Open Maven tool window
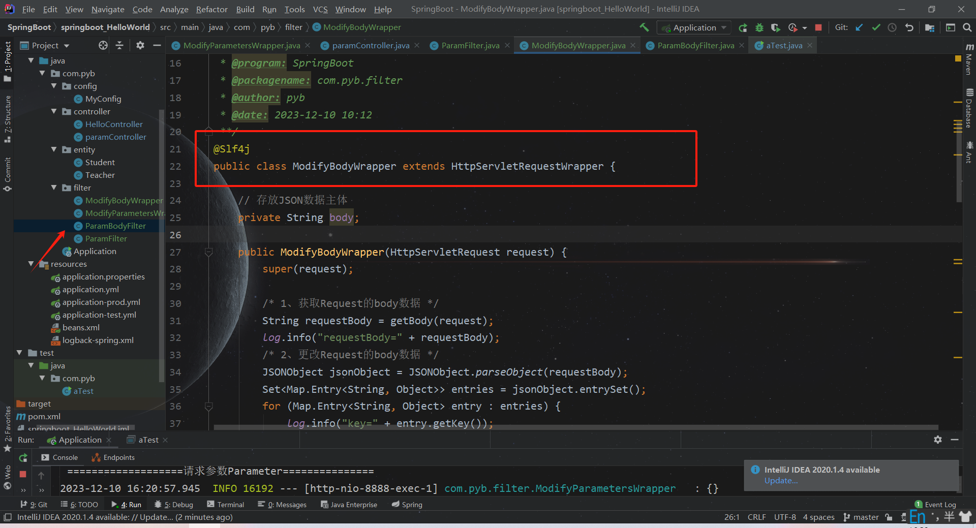The height and width of the screenshot is (528, 976). click(969, 59)
